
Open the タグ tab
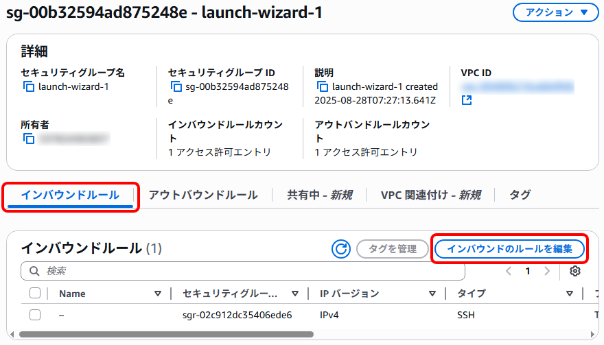click(x=520, y=195)
